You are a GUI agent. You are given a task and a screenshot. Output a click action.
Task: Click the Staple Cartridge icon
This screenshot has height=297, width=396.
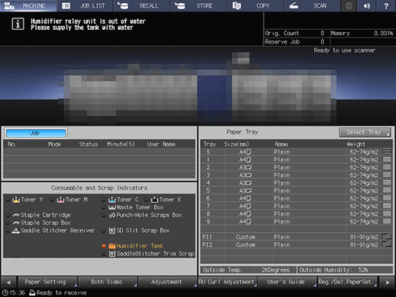(x=16, y=215)
